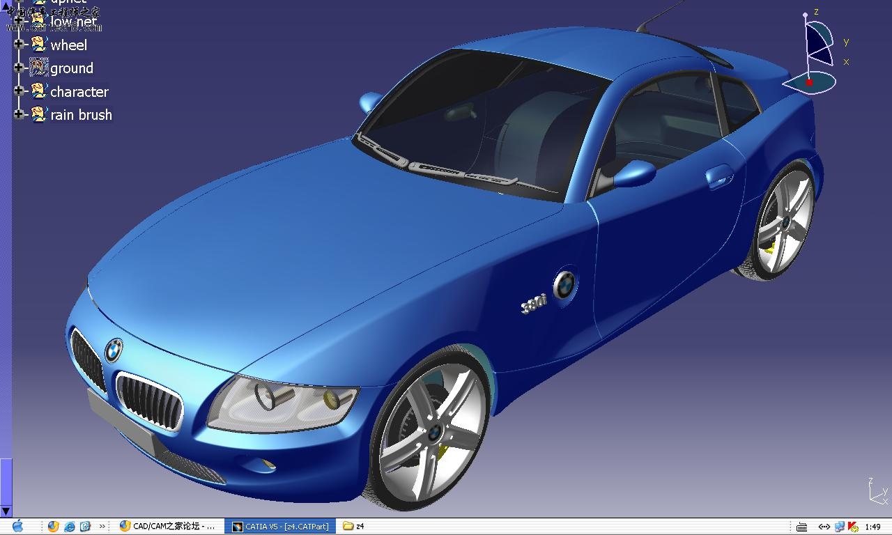Viewport: 892px width, 535px height.
Task: Select the 'low net' label in tree
Action: pos(74,22)
